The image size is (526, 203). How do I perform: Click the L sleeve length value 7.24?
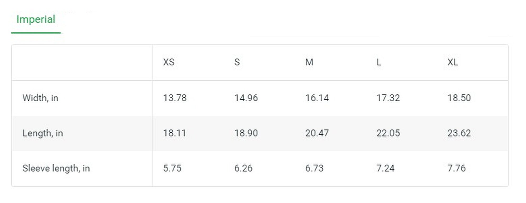click(386, 168)
